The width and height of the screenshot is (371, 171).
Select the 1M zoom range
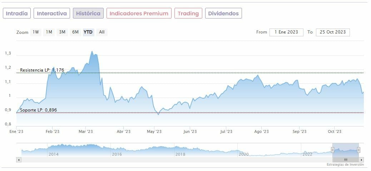click(49, 32)
